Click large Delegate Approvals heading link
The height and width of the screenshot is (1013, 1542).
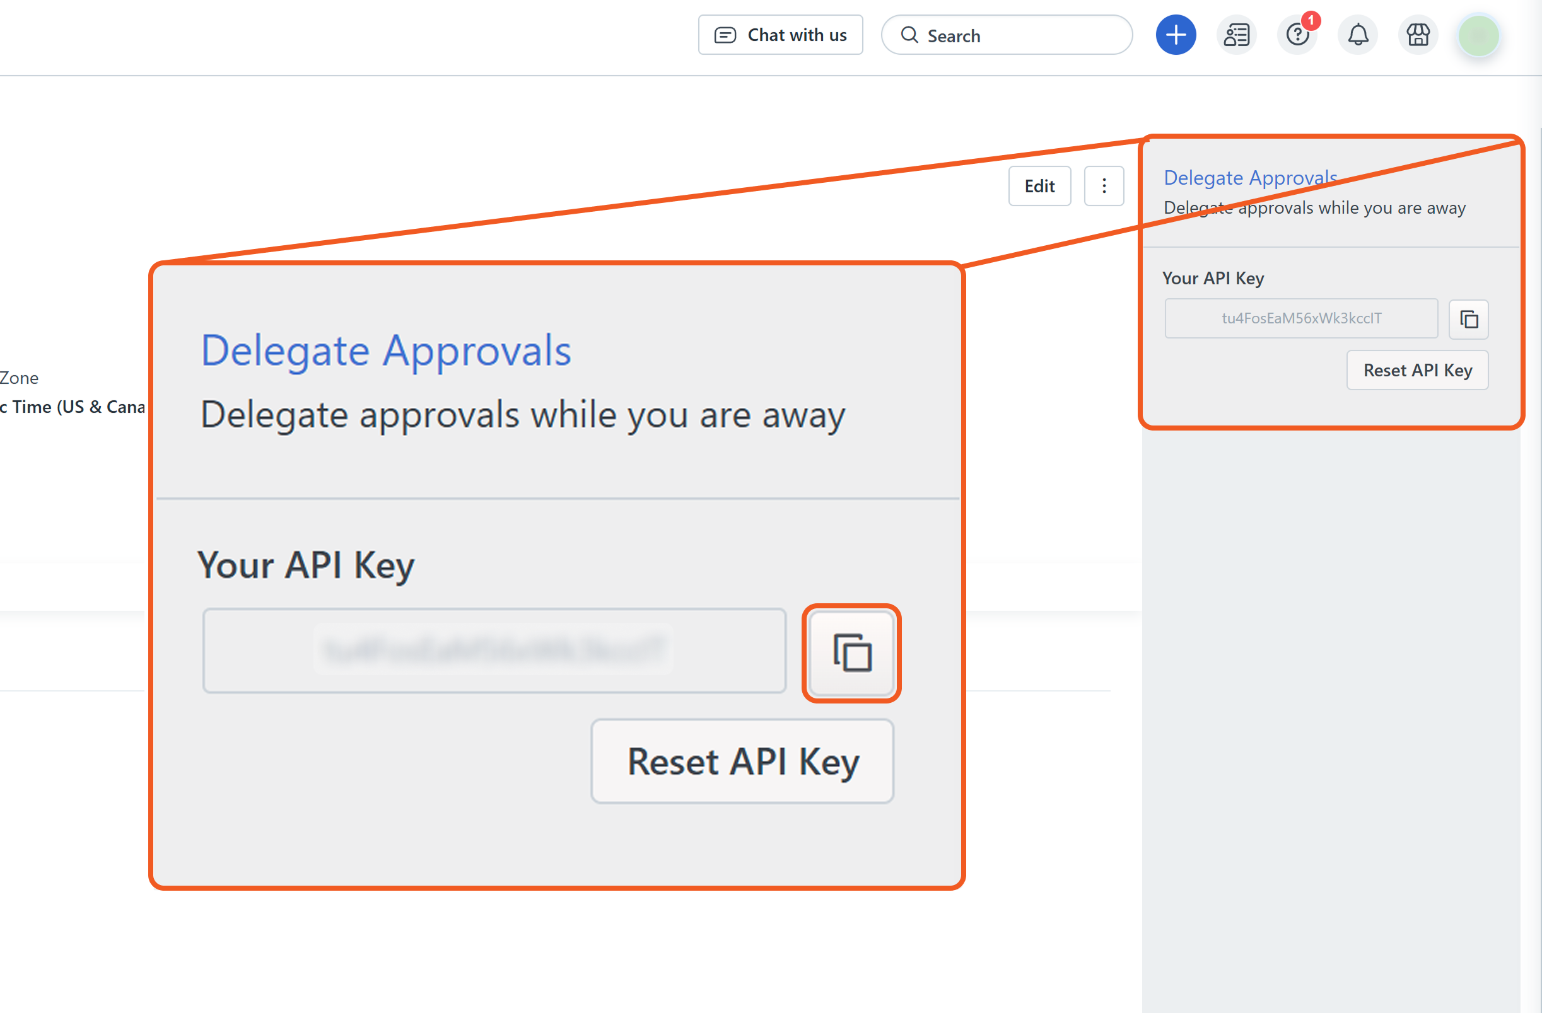[386, 350]
